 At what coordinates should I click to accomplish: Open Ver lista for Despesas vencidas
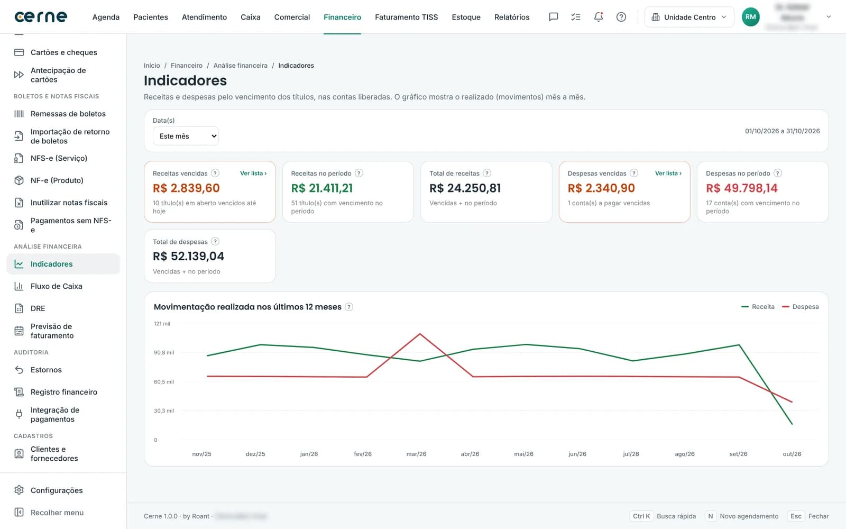[x=668, y=173]
